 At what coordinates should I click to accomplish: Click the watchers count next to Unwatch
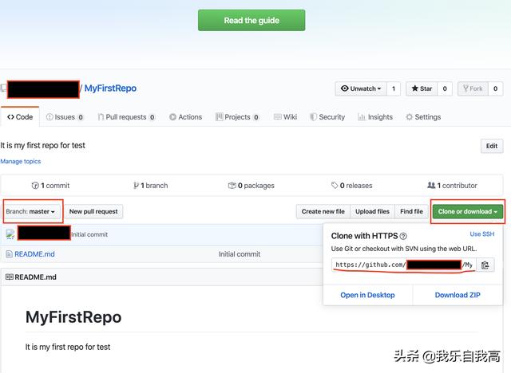tap(394, 88)
